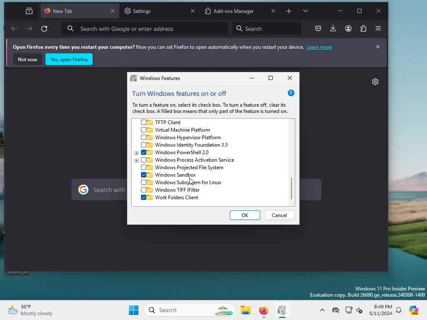427x320 pixels.
Task: Uncheck Work Folders Client
Action: pyautogui.click(x=143, y=197)
